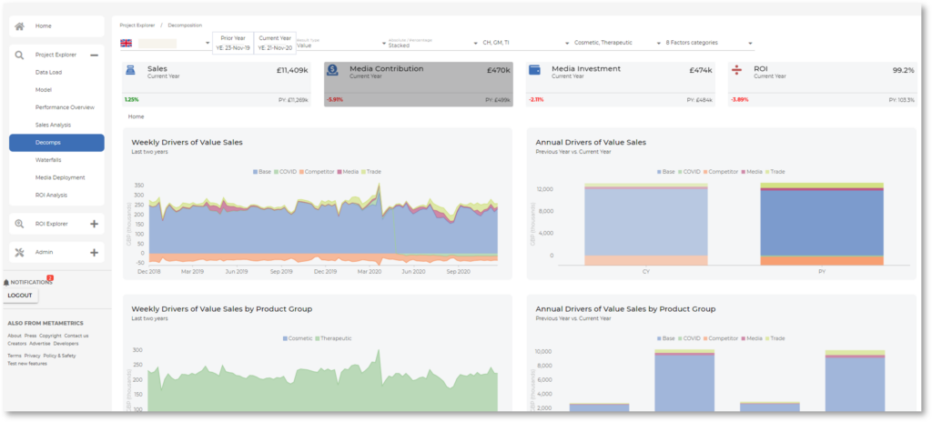
Task: Select the Decomps menu item
Action: (x=56, y=143)
